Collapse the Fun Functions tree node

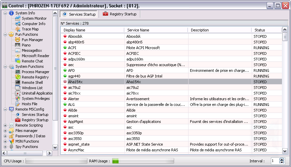click(5, 34)
